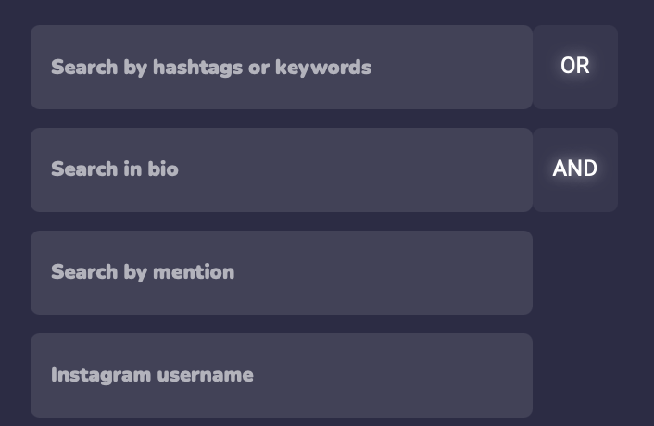The height and width of the screenshot is (426, 654).
Task: Click the "Search in bio" placeholder text
Action: coord(115,169)
